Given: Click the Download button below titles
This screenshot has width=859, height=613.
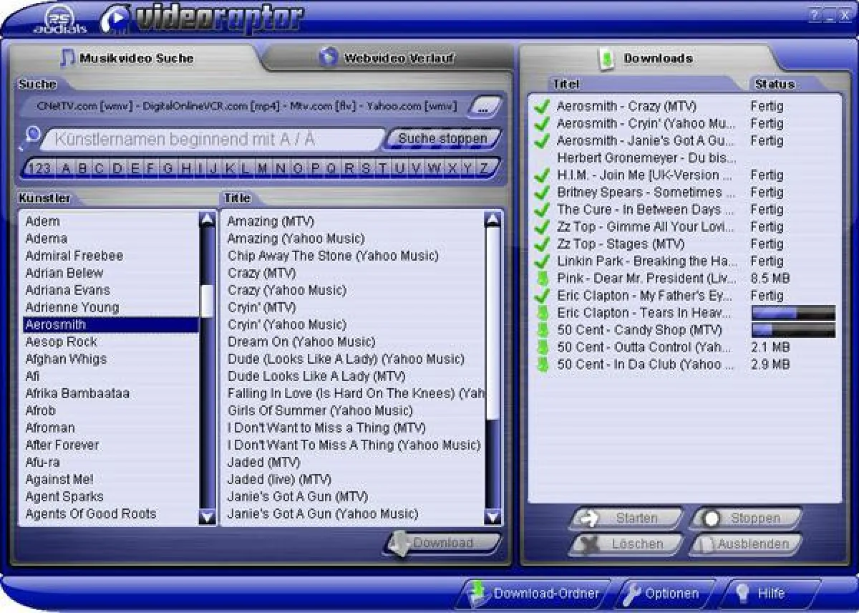Looking at the screenshot, I should [443, 543].
